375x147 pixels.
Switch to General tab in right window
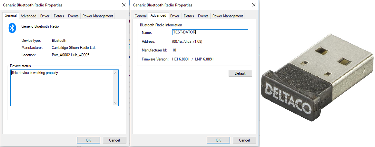140,16
